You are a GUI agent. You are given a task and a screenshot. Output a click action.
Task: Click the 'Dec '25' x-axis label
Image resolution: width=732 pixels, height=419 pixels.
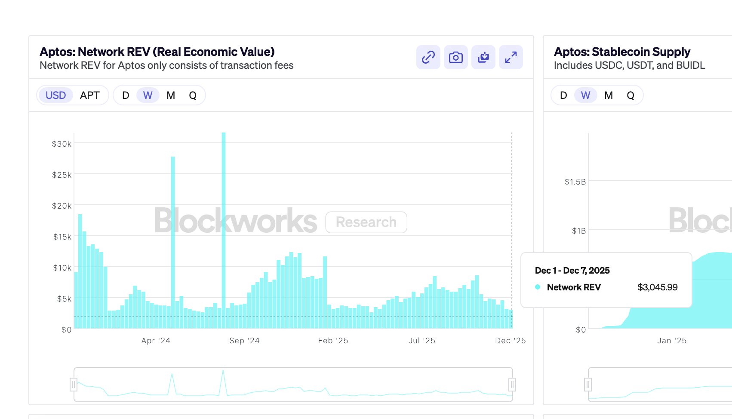[x=510, y=341]
